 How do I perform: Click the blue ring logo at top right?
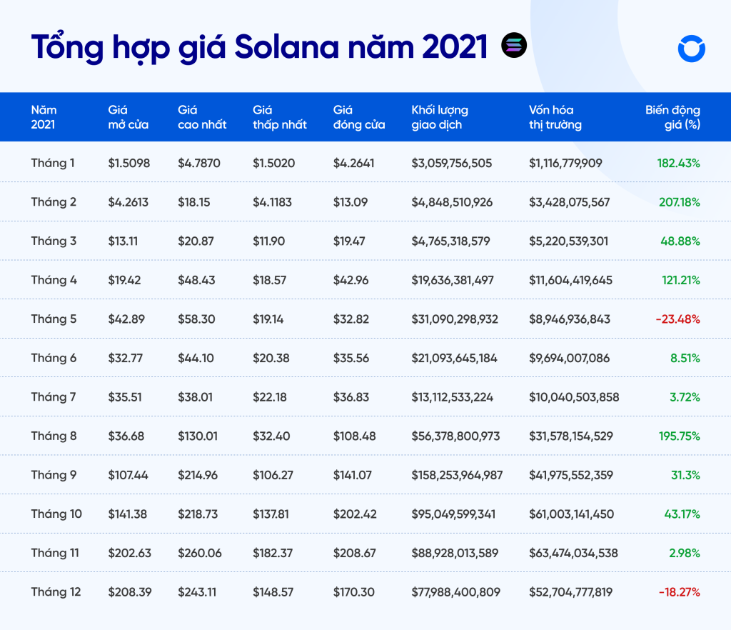pos(691,49)
